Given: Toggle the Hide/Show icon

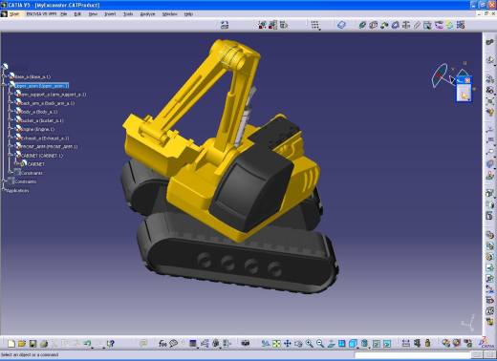Looking at the screenshot, I should click(377, 344).
